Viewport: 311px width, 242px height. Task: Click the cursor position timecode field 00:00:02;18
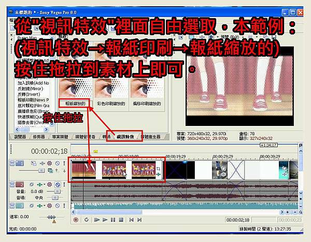(x=238, y=220)
